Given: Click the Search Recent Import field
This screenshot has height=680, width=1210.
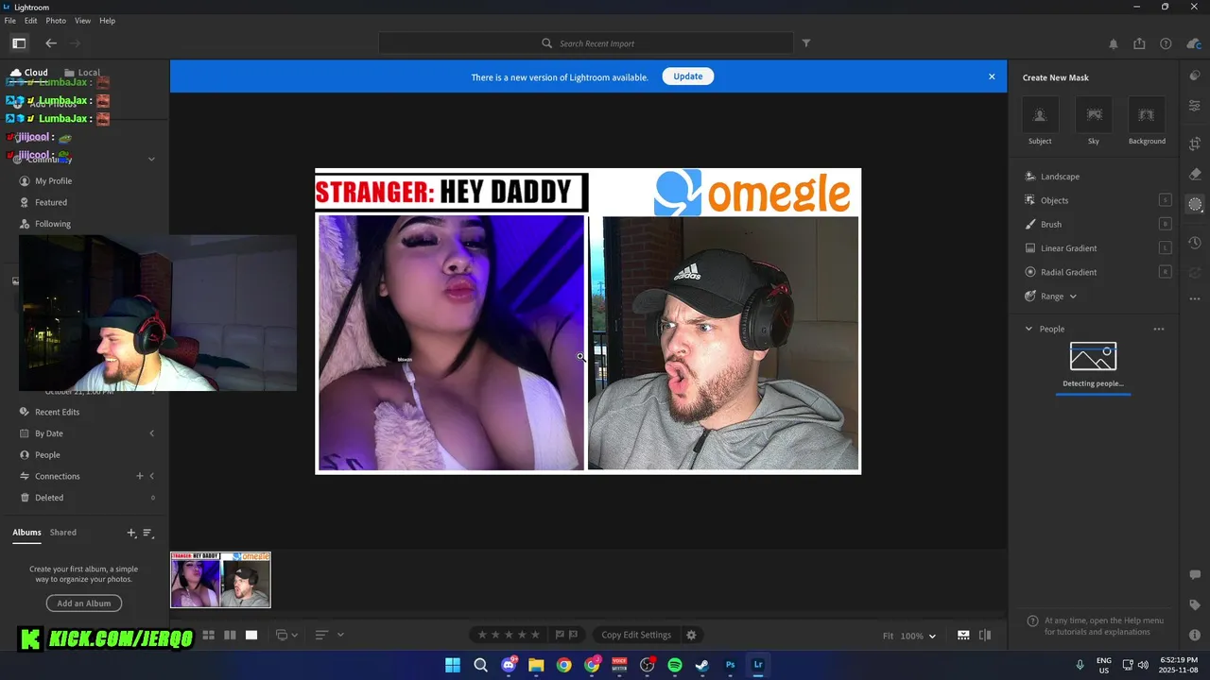Looking at the screenshot, I should click(x=586, y=43).
